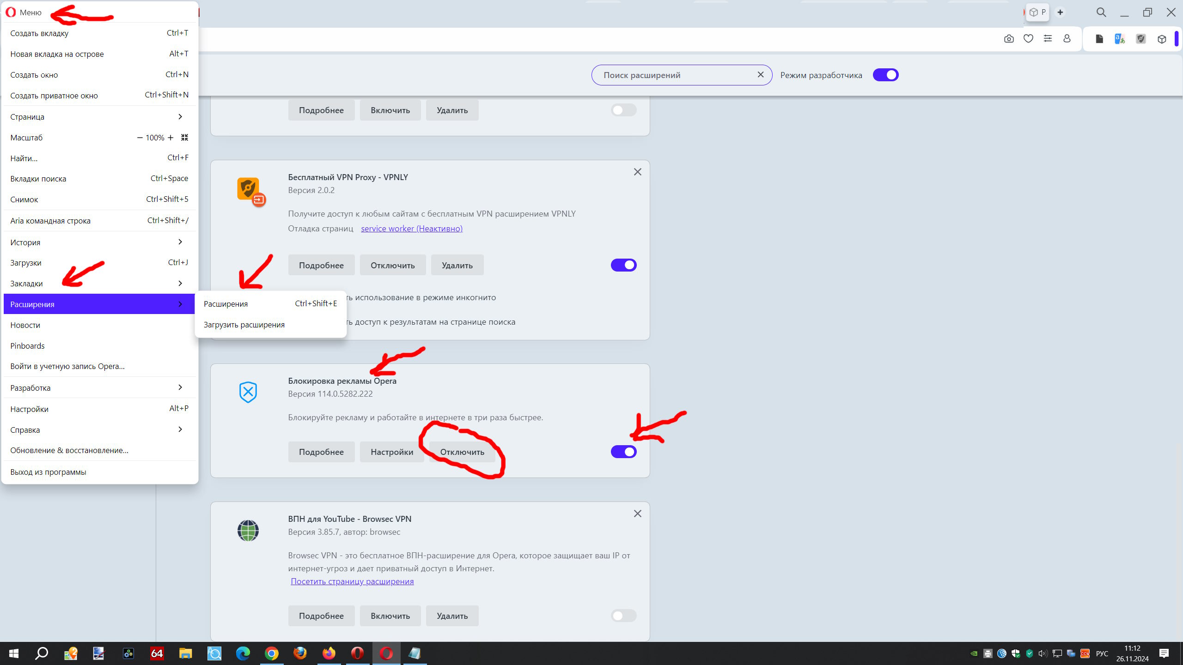The width and height of the screenshot is (1183, 665).
Task: Select Загрузить расширения submenu item
Action: coord(270,325)
